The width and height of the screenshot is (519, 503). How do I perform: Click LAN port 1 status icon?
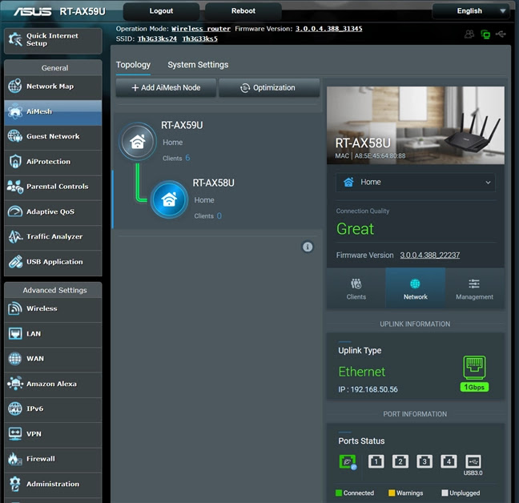pyautogui.click(x=376, y=461)
